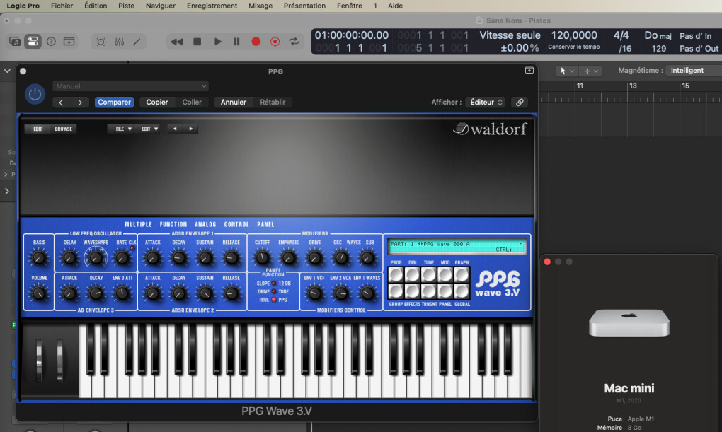Go to next preset arrow in Waldorf bar
Screen dimensions: 722x432
click(x=191, y=129)
